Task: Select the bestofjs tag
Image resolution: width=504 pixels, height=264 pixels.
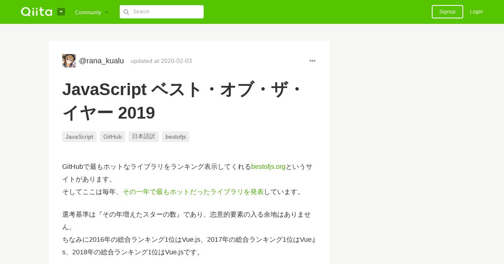Action: coord(176,137)
